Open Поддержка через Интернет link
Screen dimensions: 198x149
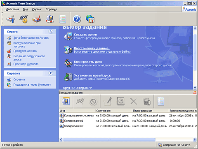coord(32,85)
